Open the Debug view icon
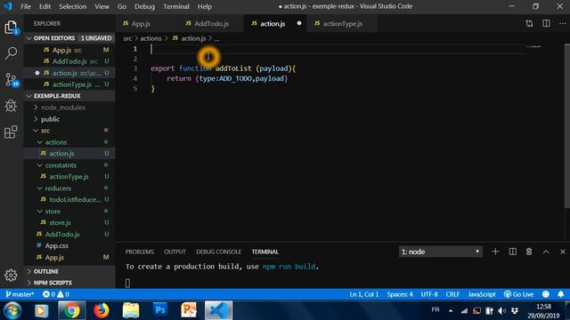Screen dimensions: 570x320 pos(11,106)
